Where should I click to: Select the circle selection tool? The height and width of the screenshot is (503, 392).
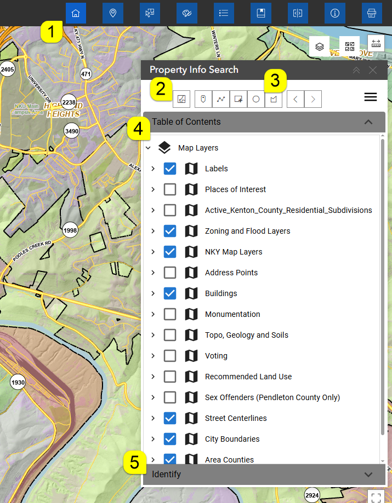(256, 99)
